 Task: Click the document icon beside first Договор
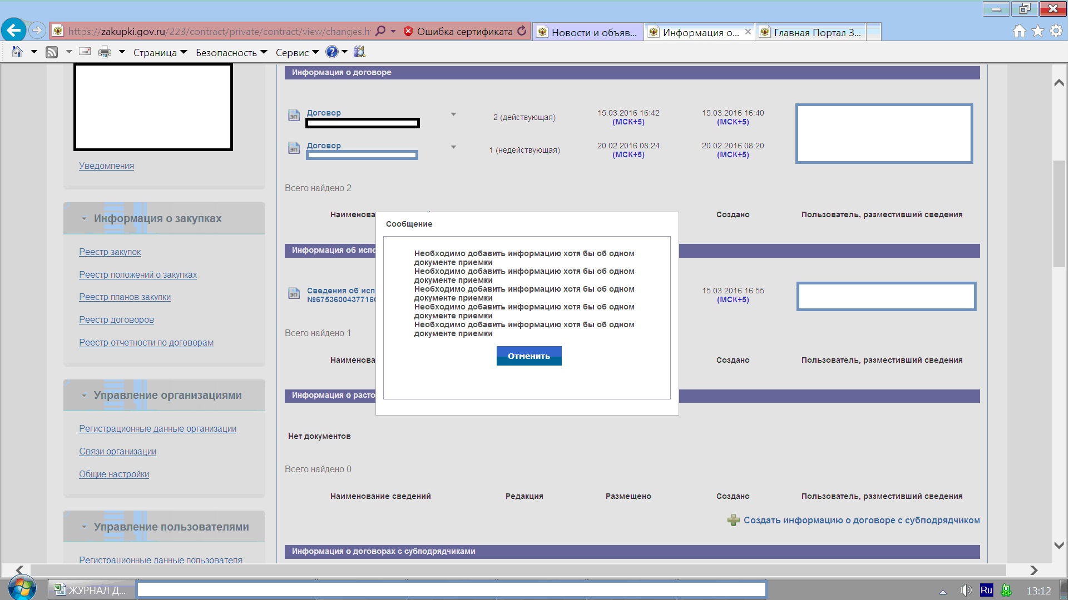[x=294, y=116]
